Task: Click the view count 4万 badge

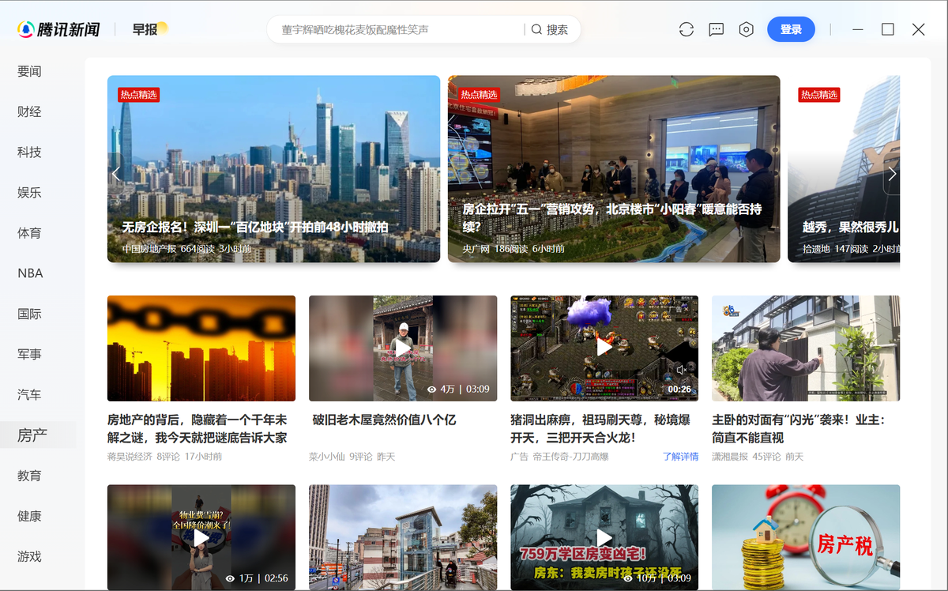Action: tap(441, 390)
